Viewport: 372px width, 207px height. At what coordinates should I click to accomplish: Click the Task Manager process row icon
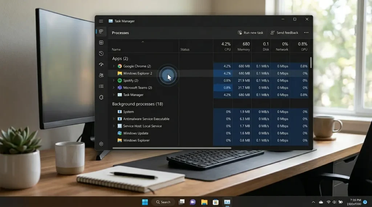(x=120, y=95)
